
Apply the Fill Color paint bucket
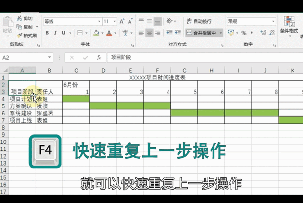point(96,33)
